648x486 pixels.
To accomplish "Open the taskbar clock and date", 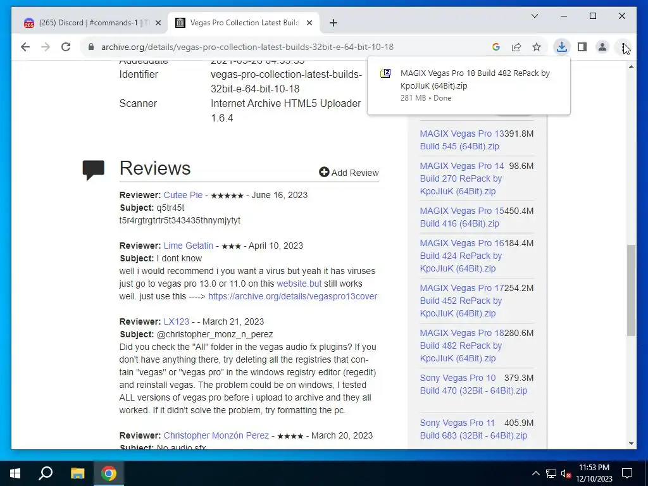I will (594, 473).
